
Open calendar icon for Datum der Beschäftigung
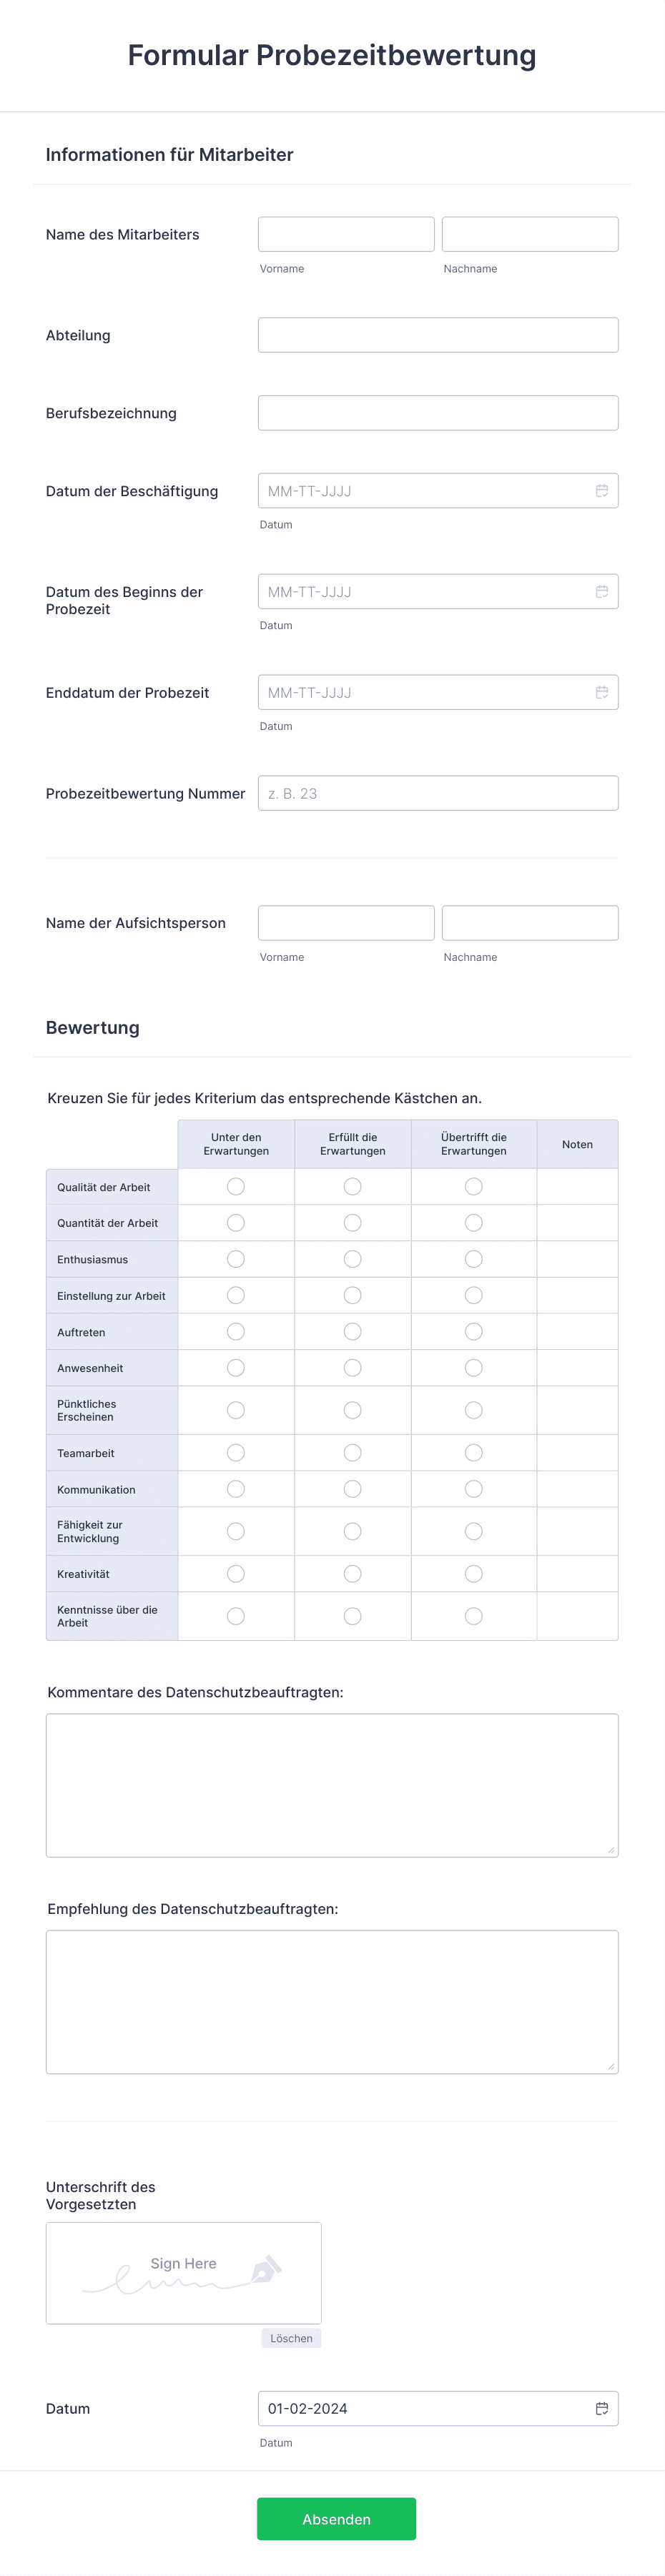pyautogui.click(x=602, y=491)
